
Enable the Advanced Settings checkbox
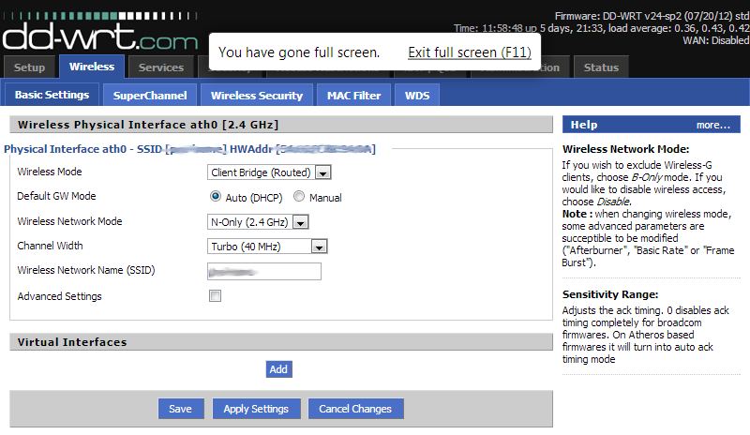tap(216, 296)
